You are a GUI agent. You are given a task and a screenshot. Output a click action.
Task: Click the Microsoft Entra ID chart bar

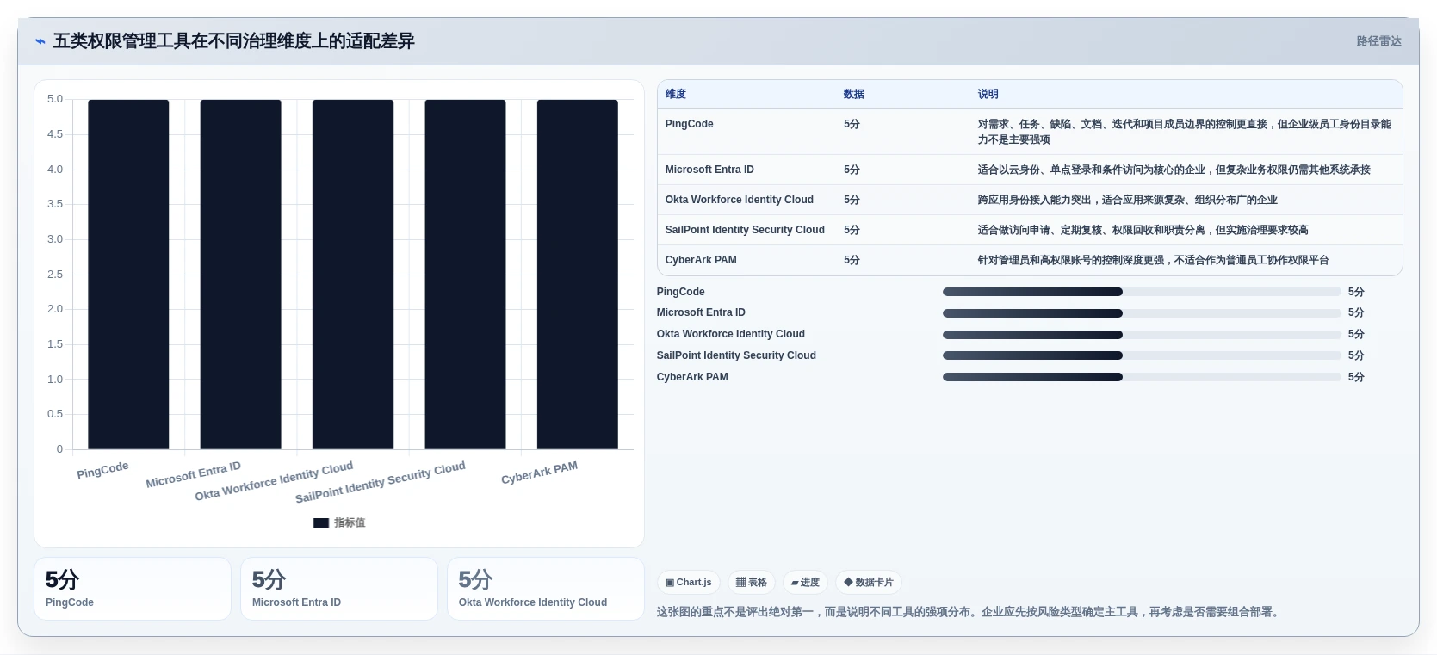click(241, 275)
